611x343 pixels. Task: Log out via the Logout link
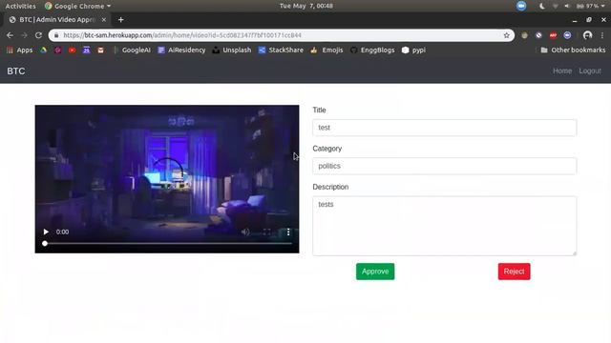590,71
